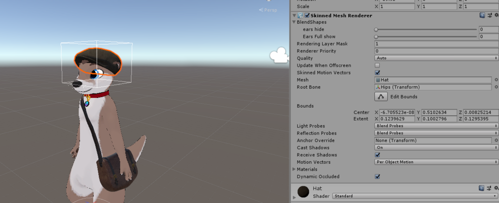Open object picker for Root Bone field
Screen dimensions: 499x203
(x=496, y=87)
